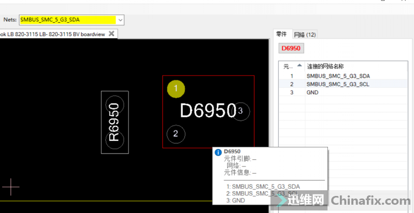The height and width of the screenshot is (213, 414).
Task: Click pin 1 of D6950
Action: (x=176, y=89)
